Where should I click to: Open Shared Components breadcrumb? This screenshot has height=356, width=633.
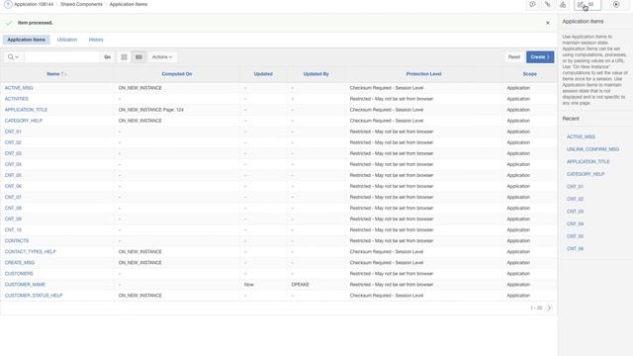[x=81, y=4]
